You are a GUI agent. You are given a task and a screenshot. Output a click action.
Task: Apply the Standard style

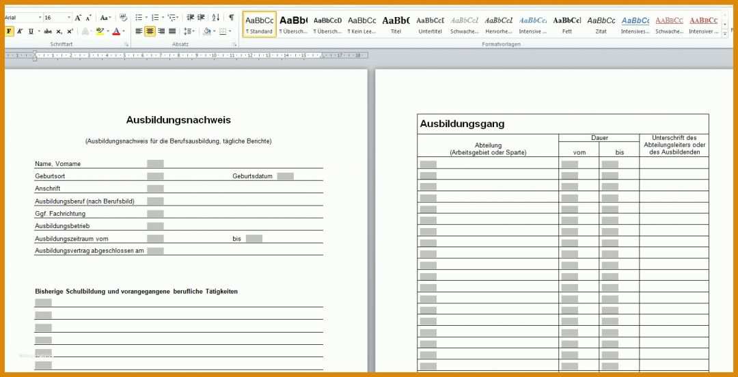point(260,25)
